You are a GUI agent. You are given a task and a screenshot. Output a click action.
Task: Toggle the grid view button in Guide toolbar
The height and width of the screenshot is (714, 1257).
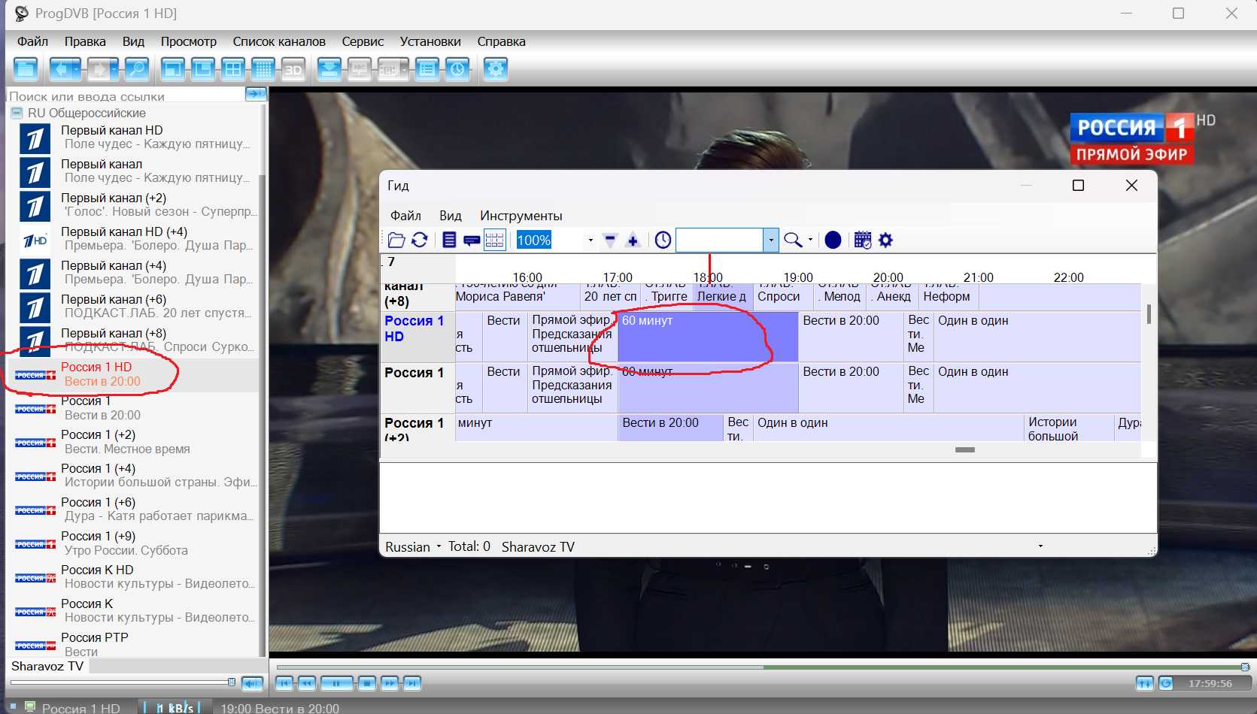(494, 240)
